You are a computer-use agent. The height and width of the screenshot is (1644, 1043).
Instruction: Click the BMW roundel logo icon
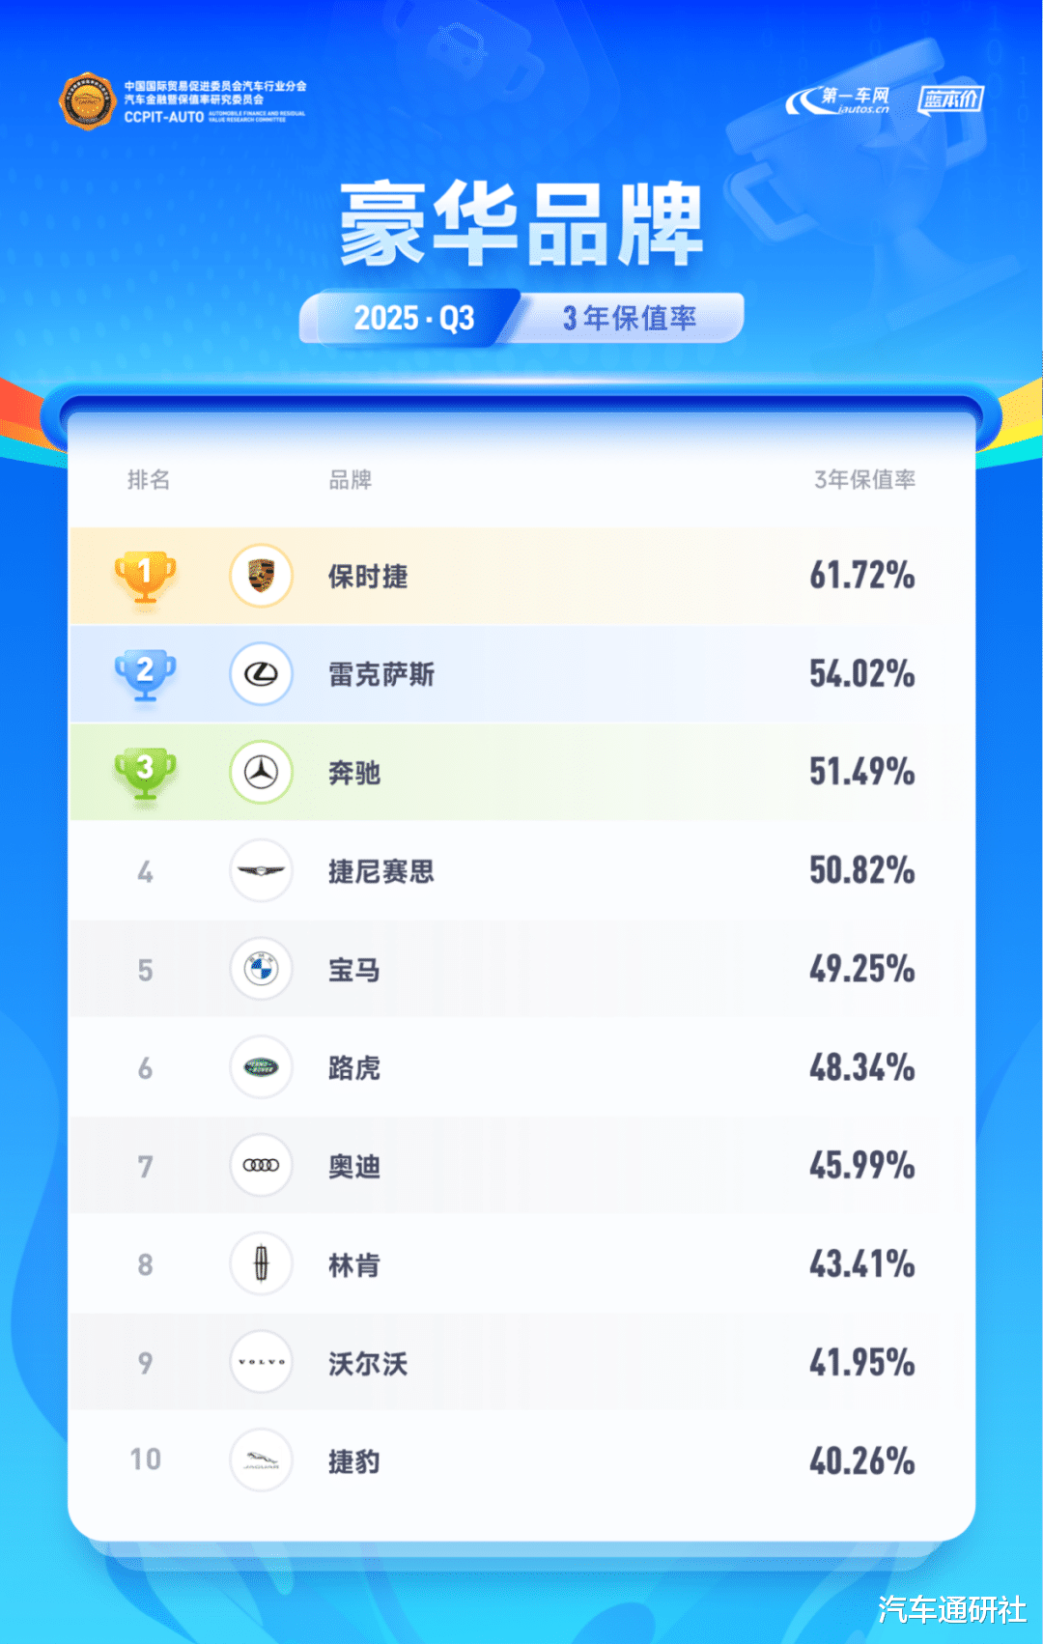point(261,969)
